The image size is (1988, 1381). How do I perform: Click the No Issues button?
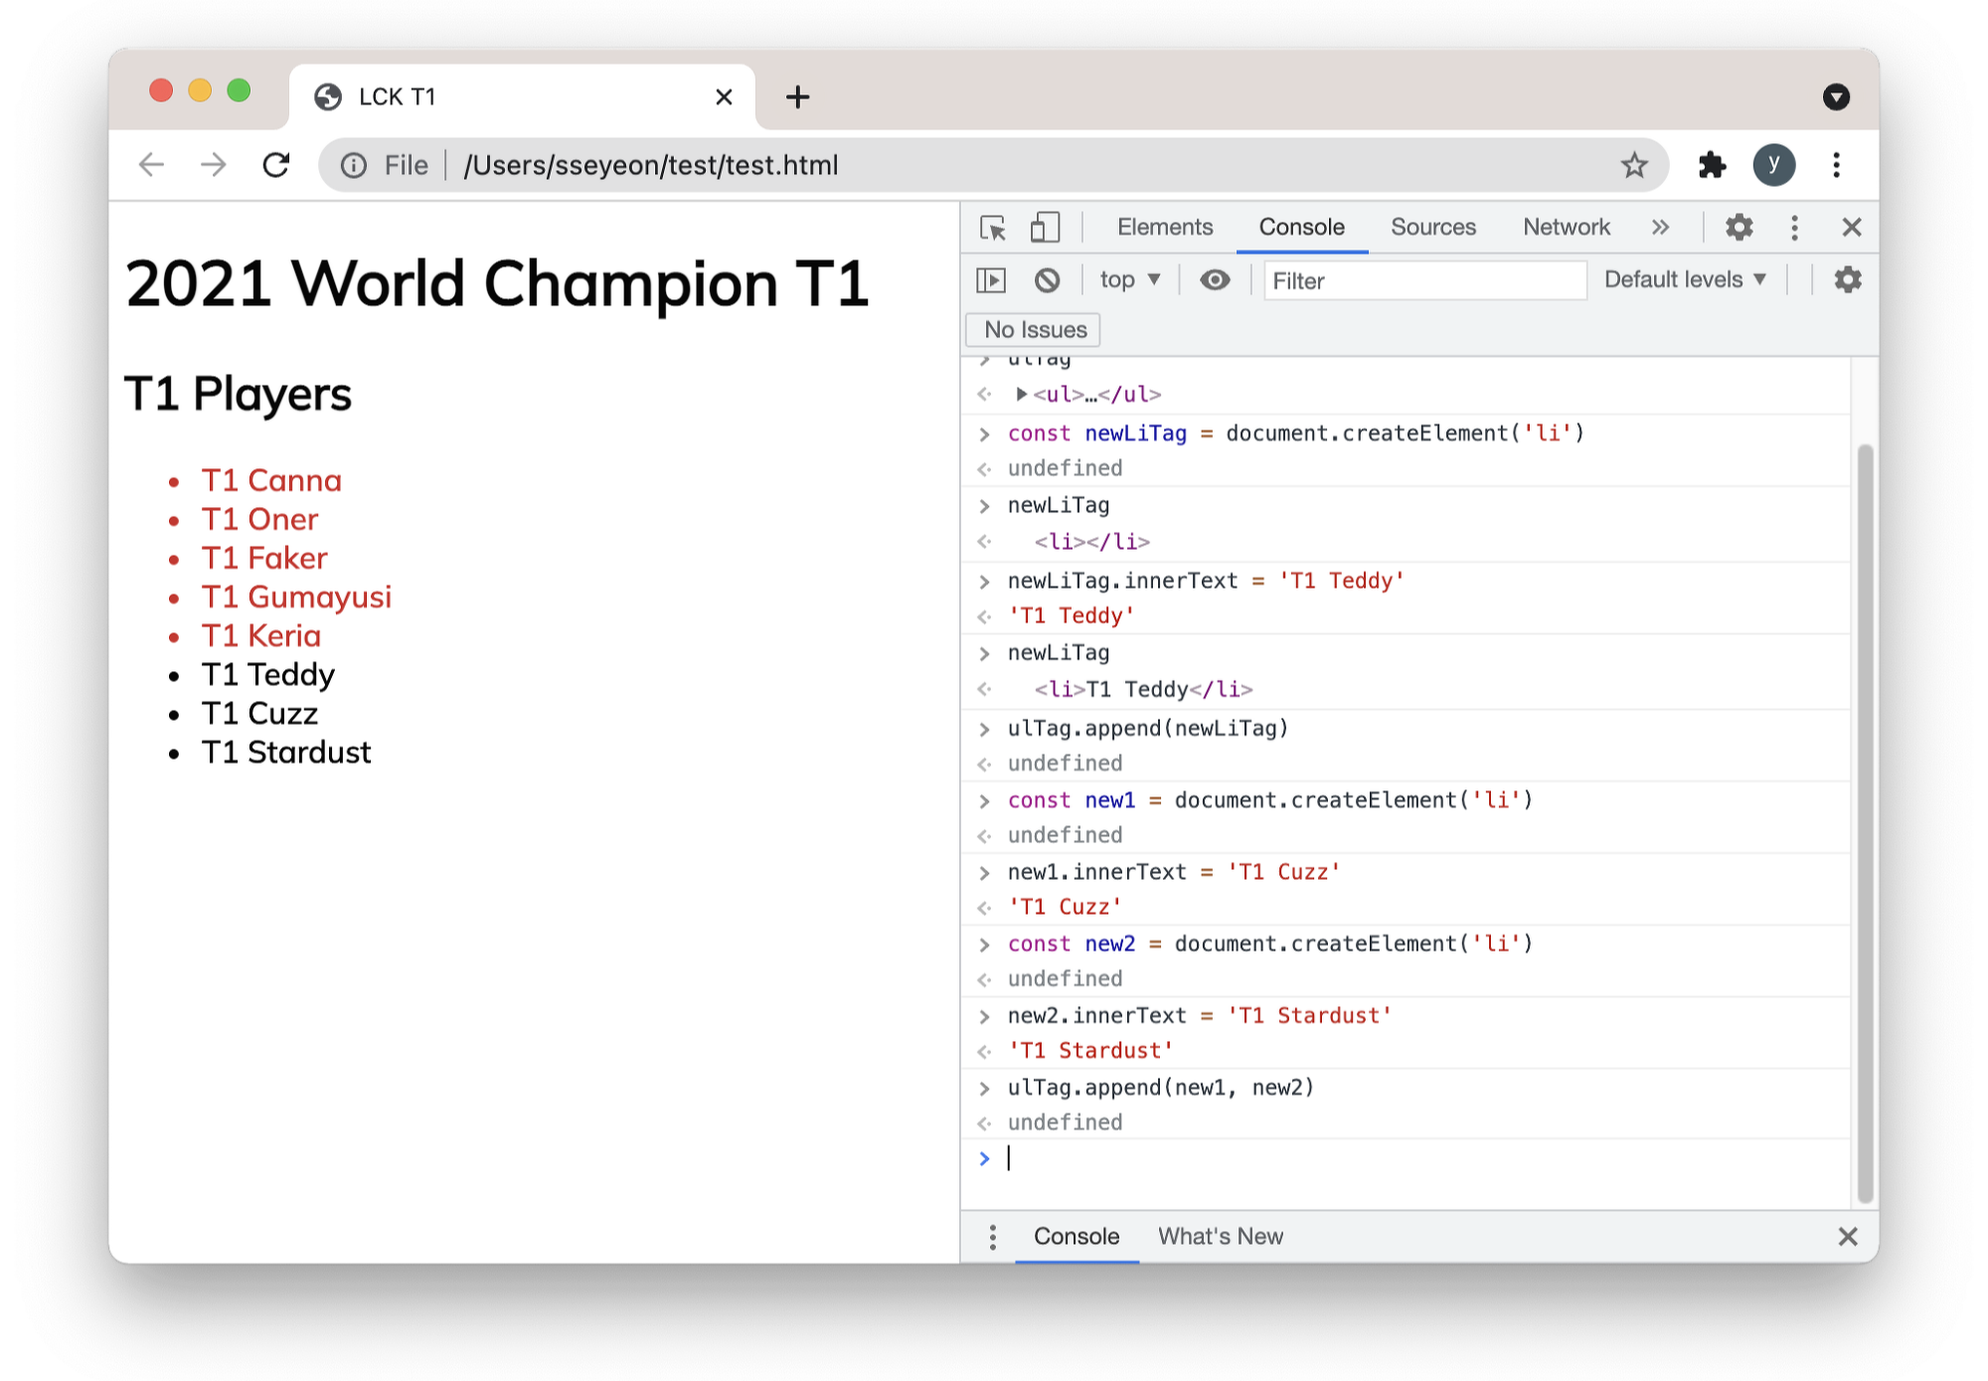coord(1035,330)
